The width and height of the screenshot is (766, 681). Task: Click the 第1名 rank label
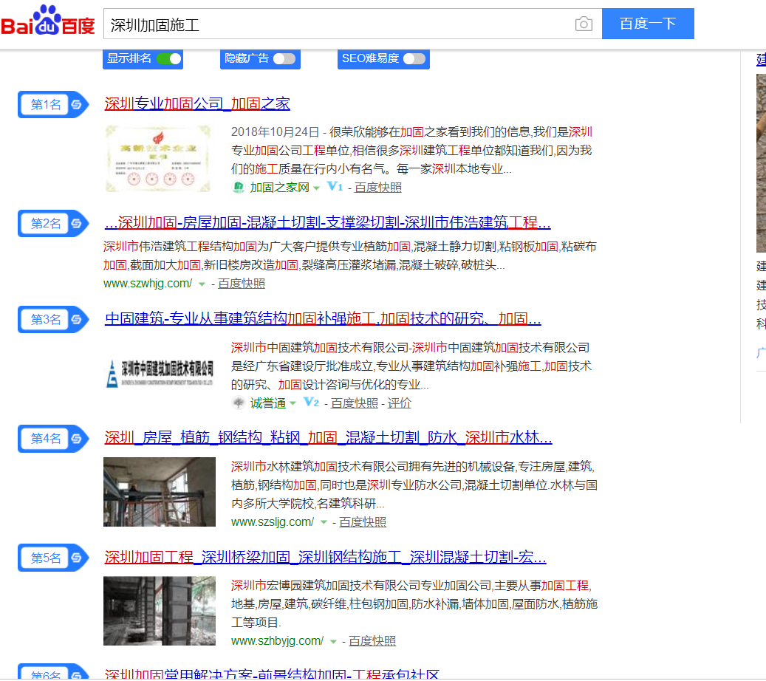coord(46,105)
